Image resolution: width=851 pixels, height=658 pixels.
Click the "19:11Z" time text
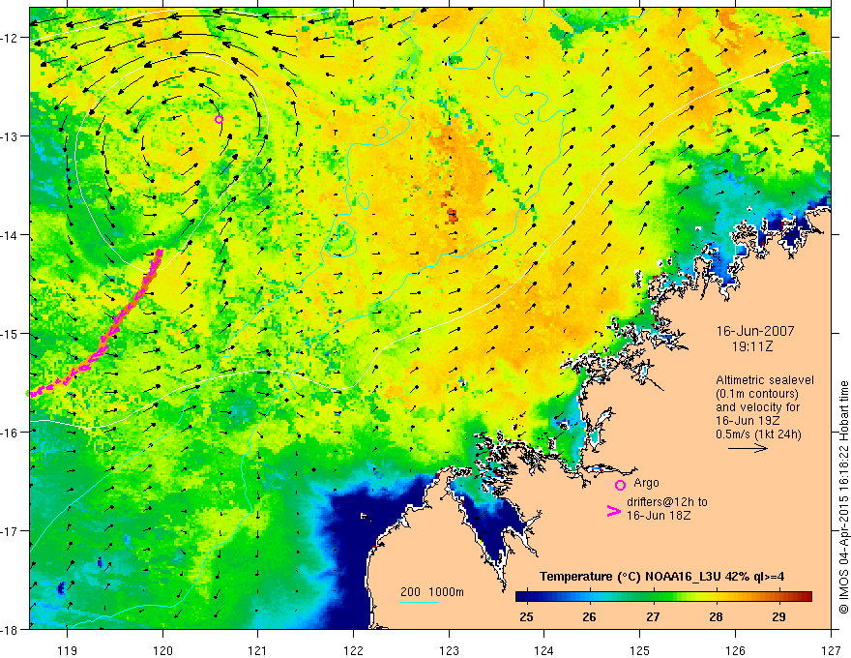click(751, 345)
